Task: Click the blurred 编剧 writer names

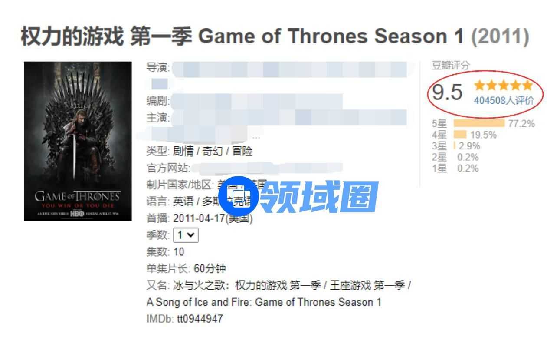Action: point(257,102)
